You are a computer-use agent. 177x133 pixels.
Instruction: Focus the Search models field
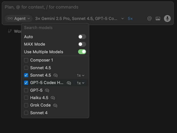pos(55,28)
